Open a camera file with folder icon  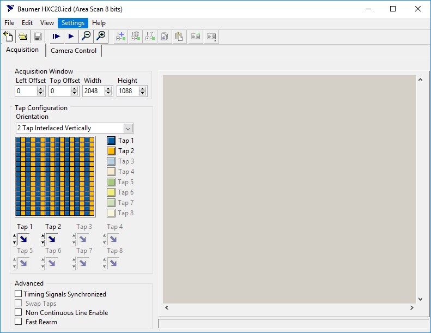[23, 37]
